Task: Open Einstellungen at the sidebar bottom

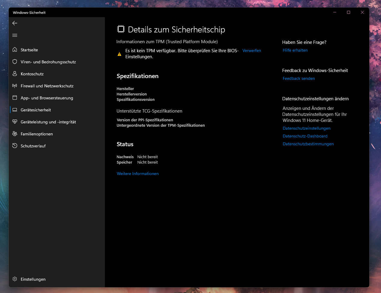Action: tap(33, 279)
